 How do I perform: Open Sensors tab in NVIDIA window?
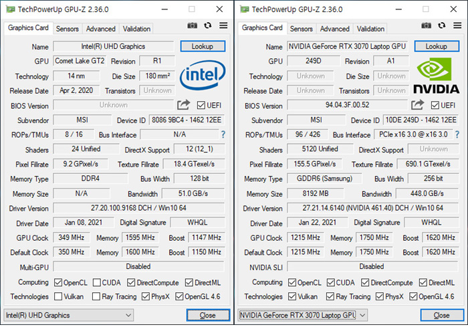coord(302,29)
